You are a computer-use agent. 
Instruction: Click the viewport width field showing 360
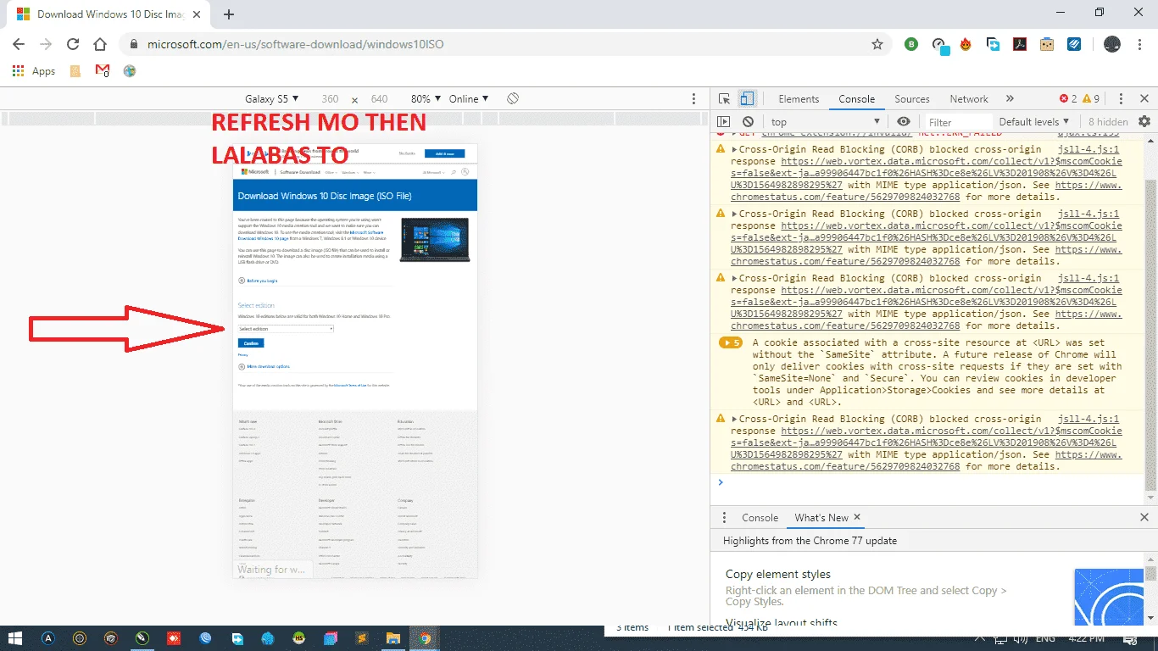click(330, 99)
